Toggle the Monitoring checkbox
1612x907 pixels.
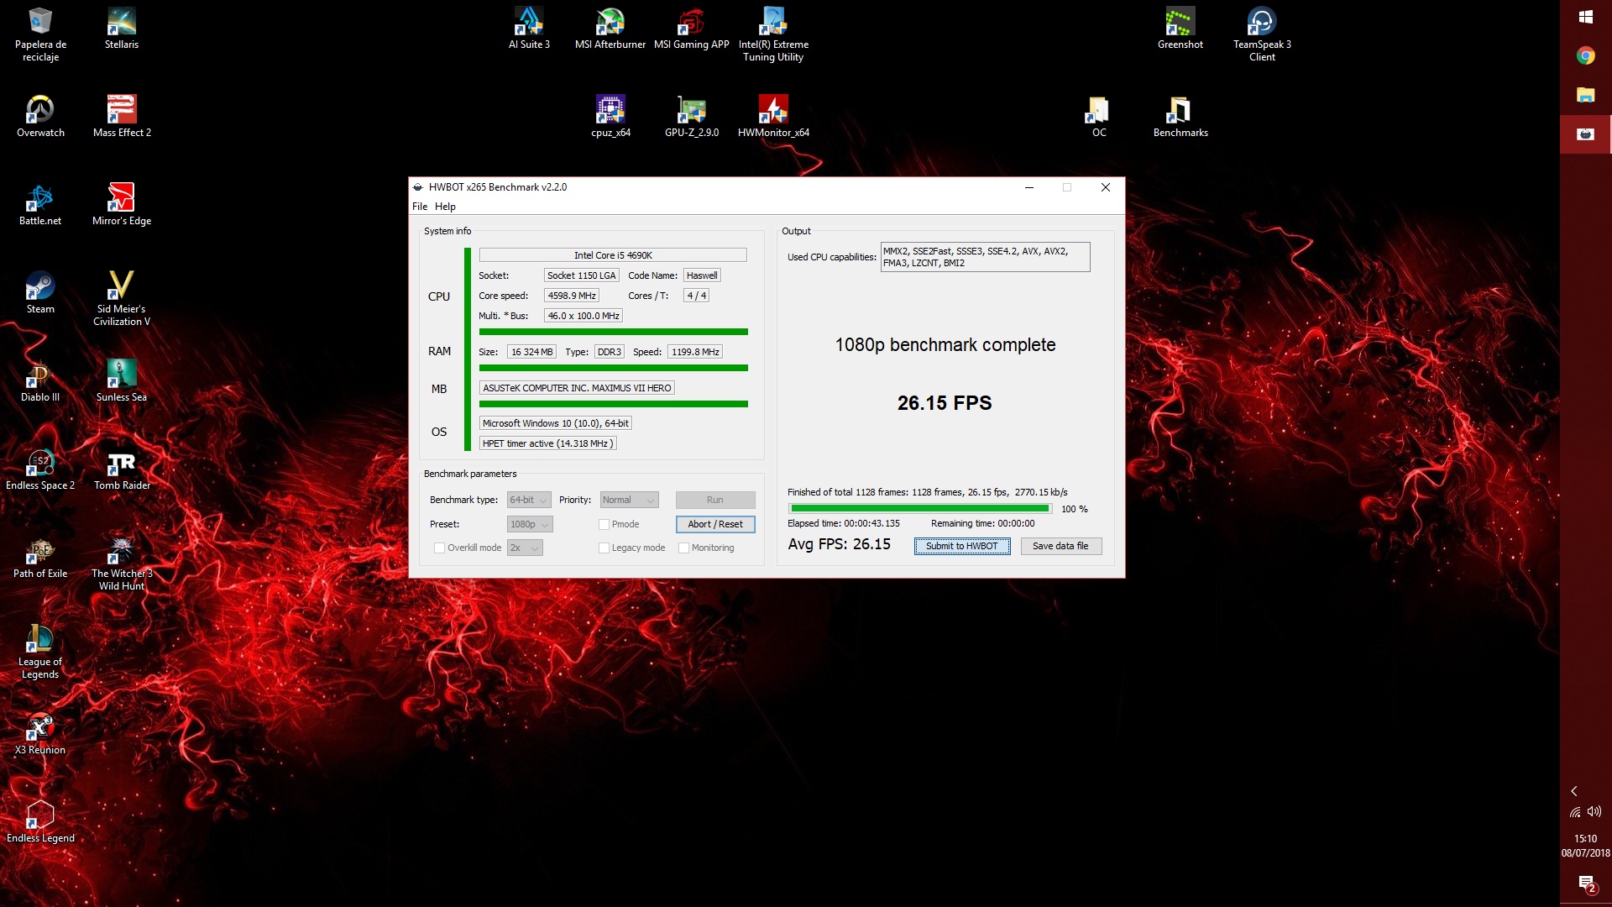[683, 548]
